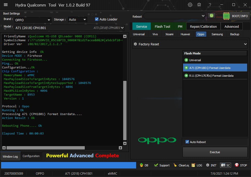Screen dimensions: 251x177
Task: Click the log vertical scrollbar thumb
Action: click(125, 110)
